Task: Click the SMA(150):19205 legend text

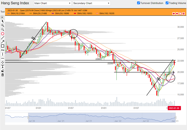Action: [x=107, y=14]
